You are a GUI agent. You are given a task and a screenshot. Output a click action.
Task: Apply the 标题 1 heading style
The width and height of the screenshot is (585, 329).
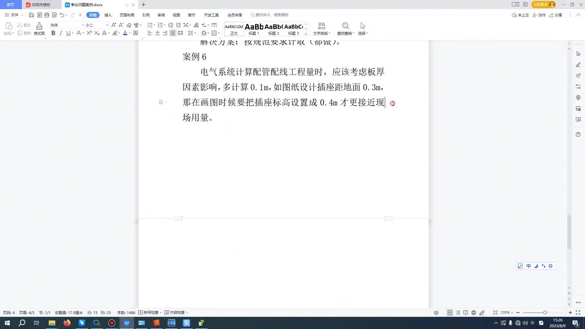tap(254, 29)
